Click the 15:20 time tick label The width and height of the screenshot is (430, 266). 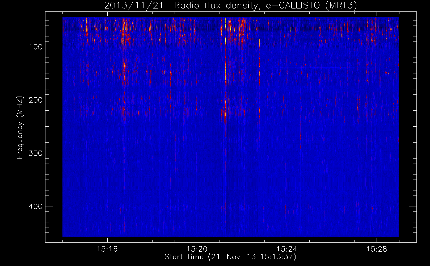pos(197,249)
